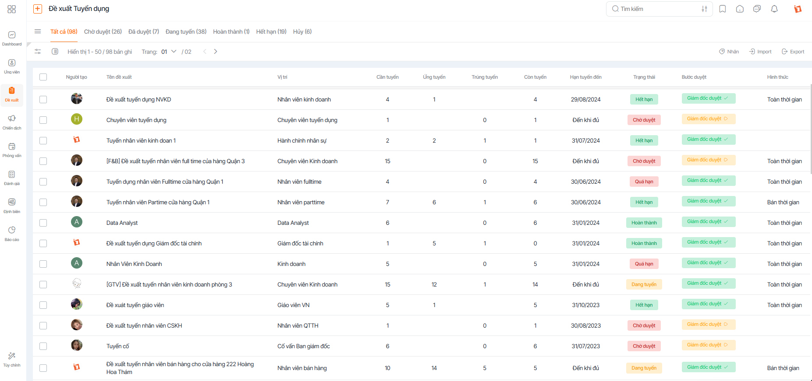
Task: Check the Data Analyst row checkbox
Action: tap(43, 223)
